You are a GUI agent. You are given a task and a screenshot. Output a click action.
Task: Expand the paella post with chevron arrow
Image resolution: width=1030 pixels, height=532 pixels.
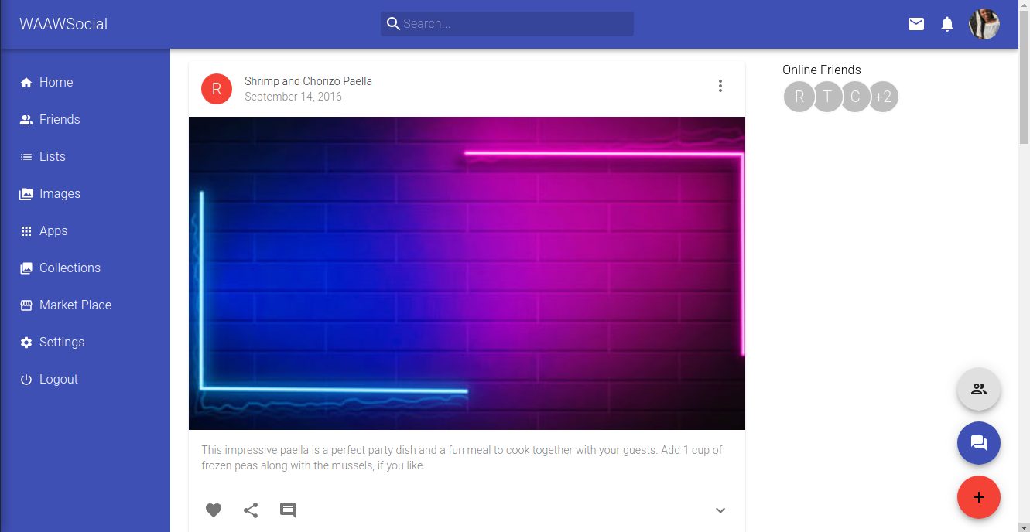(720, 510)
